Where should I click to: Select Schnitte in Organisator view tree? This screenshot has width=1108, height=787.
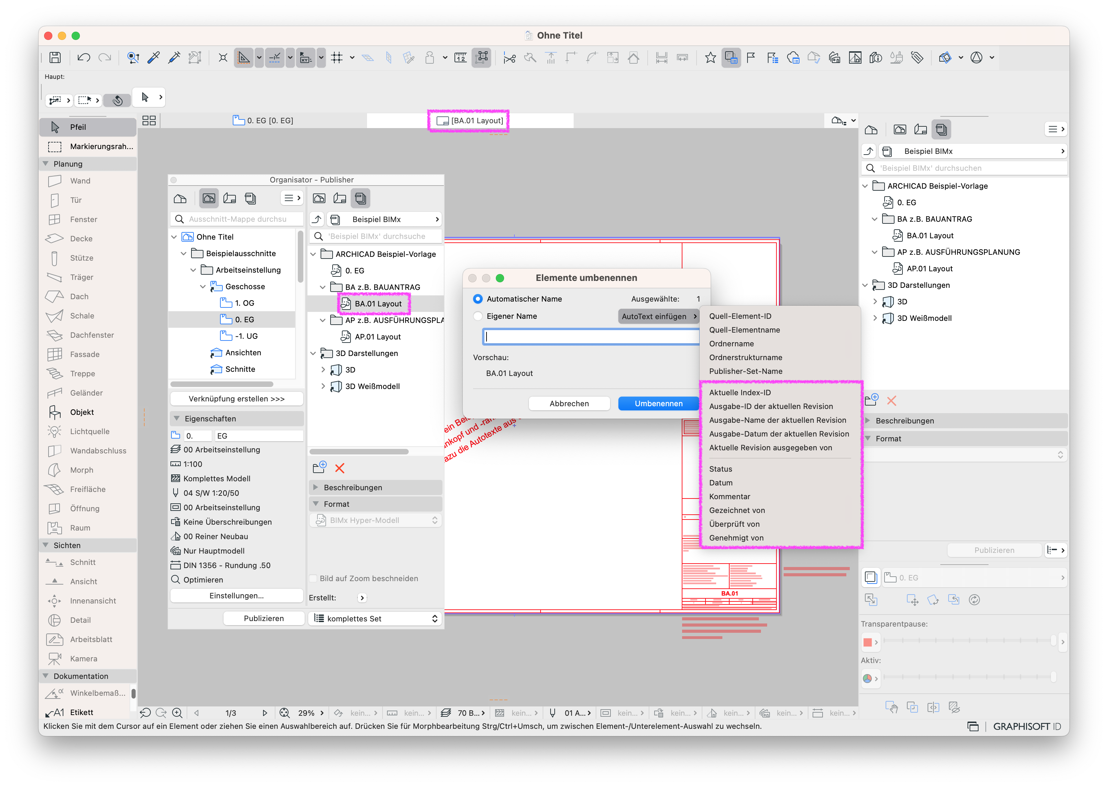tap(240, 369)
